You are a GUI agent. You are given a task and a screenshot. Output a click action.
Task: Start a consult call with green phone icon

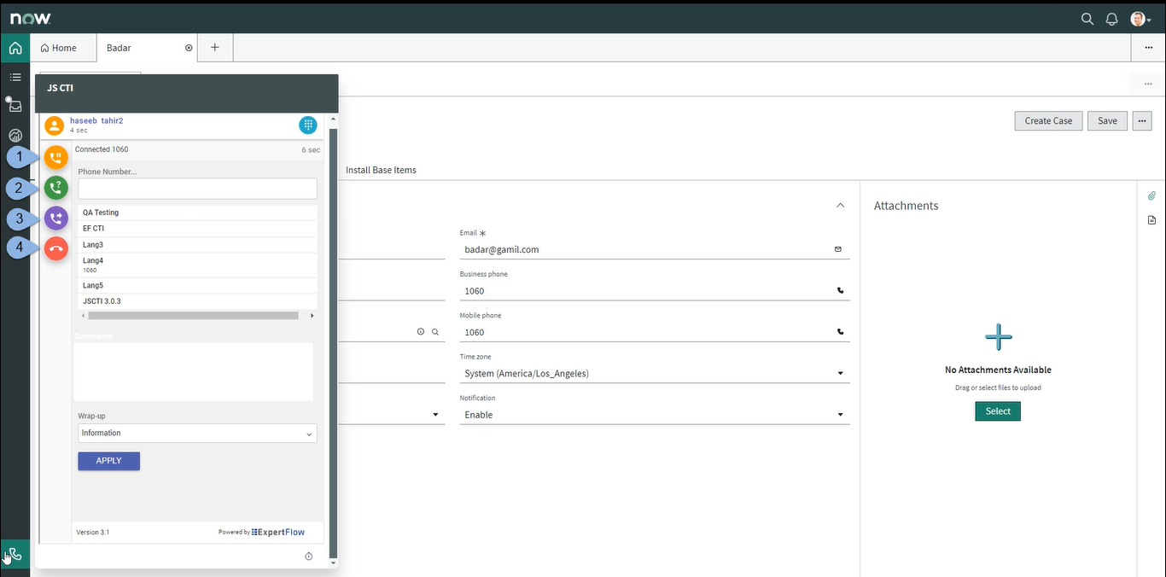pyautogui.click(x=55, y=188)
